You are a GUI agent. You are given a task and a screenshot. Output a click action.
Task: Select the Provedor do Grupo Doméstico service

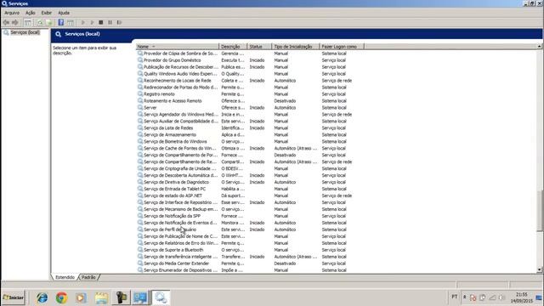172,60
